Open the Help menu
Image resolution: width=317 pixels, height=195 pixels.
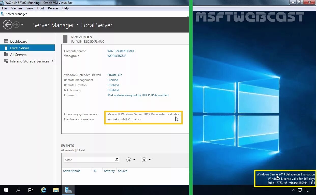65,8
